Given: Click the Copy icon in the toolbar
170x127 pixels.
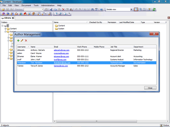Looking at the screenshot, I should coord(55,10).
